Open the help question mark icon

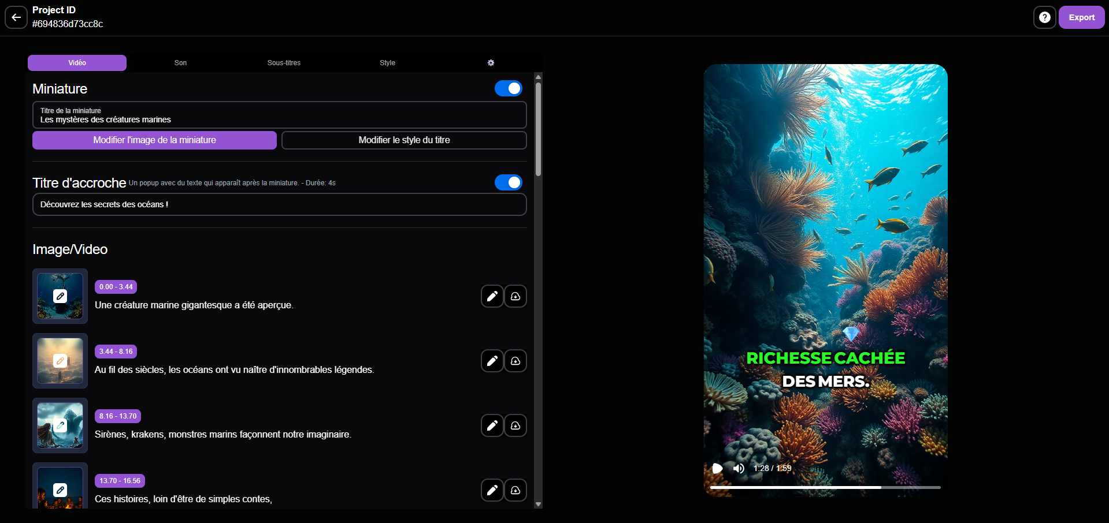point(1044,17)
